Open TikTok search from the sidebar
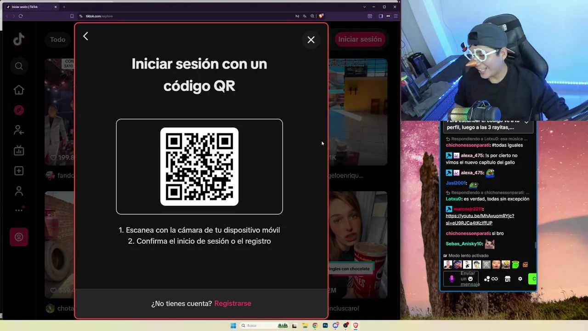The image size is (588, 331). click(x=19, y=66)
